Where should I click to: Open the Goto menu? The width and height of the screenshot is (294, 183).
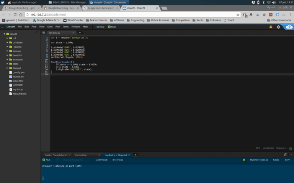click(50, 27)
